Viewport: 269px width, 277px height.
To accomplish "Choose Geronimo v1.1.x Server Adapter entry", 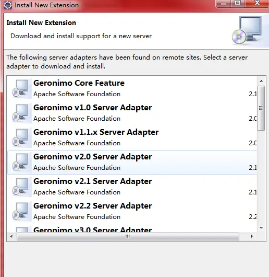I will click(x=132, y=137).
